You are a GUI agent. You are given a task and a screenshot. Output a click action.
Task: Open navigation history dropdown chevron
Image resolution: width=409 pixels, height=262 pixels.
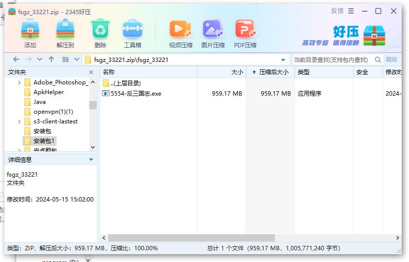39,60
